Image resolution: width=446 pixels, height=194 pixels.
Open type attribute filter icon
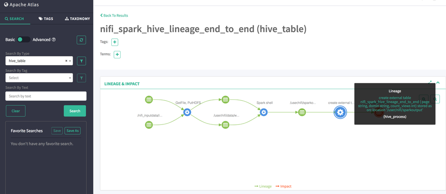pyautogui.click(x=81, y=61)
